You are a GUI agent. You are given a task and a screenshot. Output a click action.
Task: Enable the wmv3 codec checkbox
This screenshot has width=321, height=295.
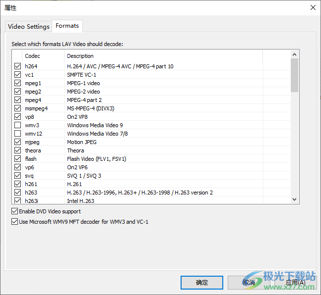[17, 125]
